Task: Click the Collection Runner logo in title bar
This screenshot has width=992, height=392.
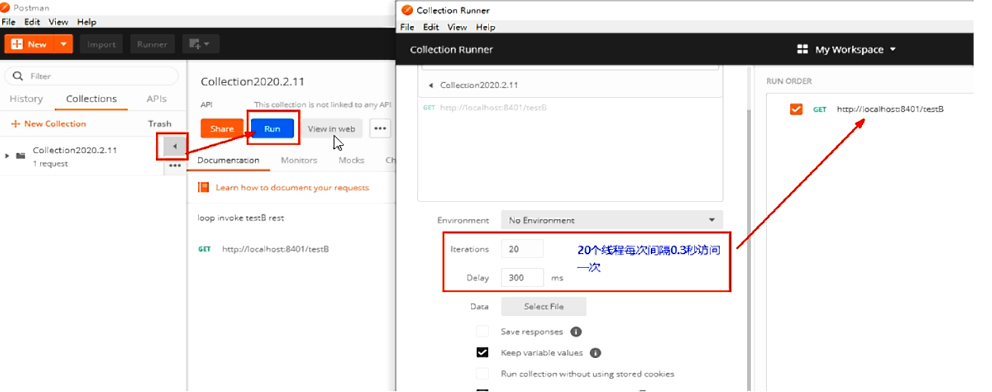Action: click(407, 10)
